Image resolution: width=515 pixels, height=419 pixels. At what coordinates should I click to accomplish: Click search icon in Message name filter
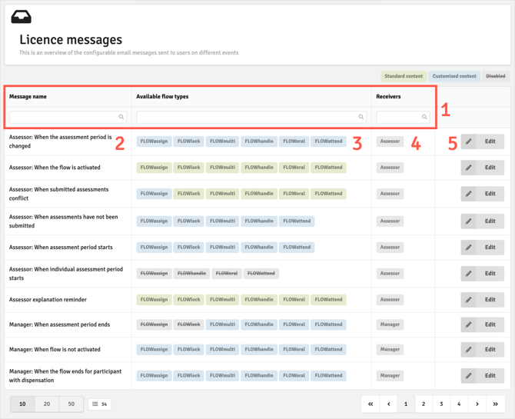[x=121, y=117]
